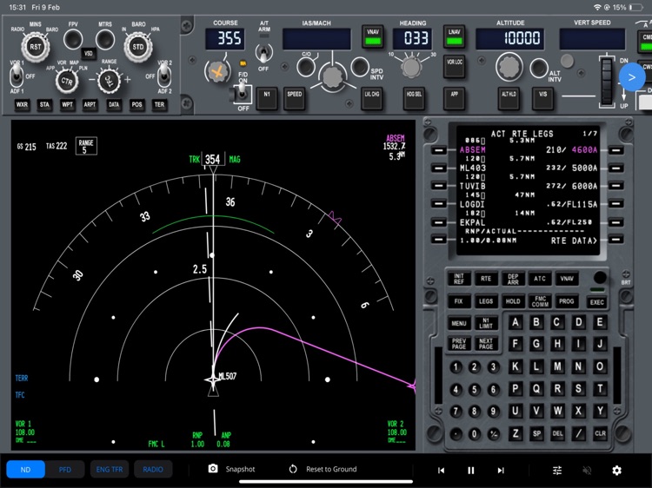
Task: Pause the simulation
Action: click(x=470, y=470)
